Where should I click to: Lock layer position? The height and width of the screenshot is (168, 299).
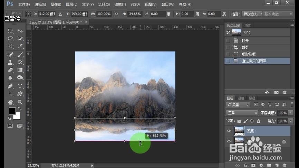point(252,121)
